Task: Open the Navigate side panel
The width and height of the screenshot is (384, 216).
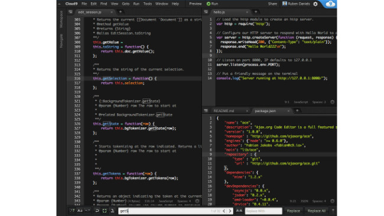Action: (61, 41)
